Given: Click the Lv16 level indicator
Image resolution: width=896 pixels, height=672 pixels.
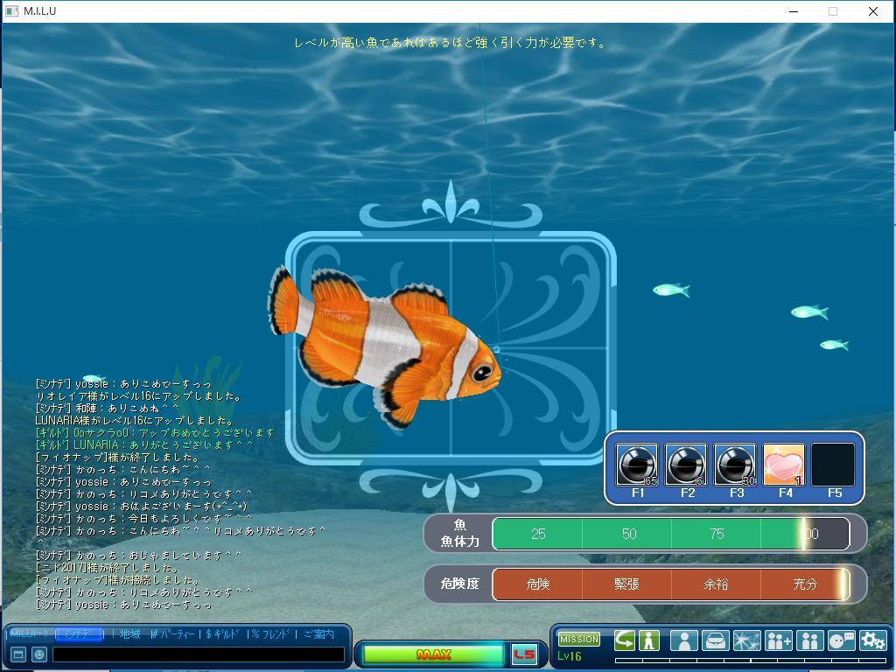Looking at the screenshot, I should (x=569, y=656).
